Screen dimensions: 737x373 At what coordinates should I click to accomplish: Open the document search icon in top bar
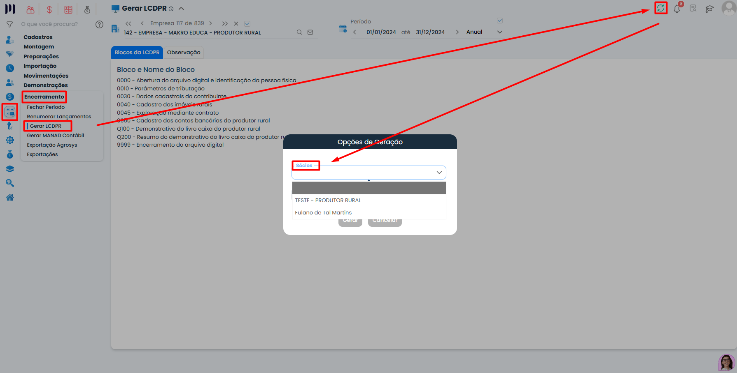tap(693, 8)
